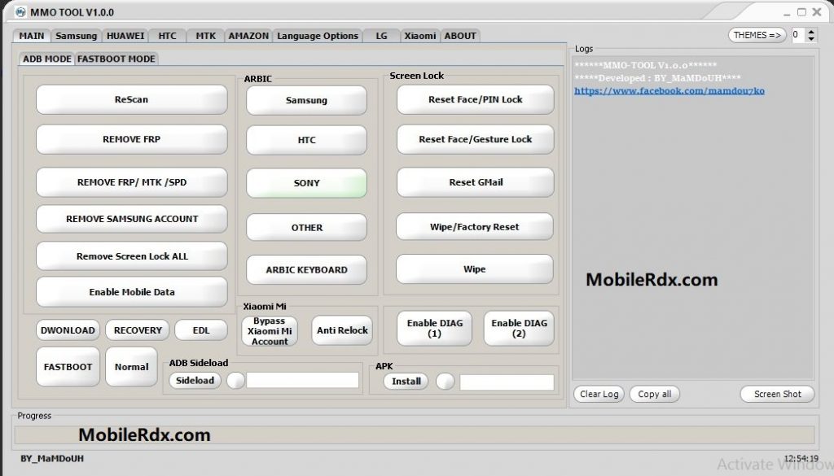Click the Developed : BY_MaMDoUH log line

coord(657,78)
